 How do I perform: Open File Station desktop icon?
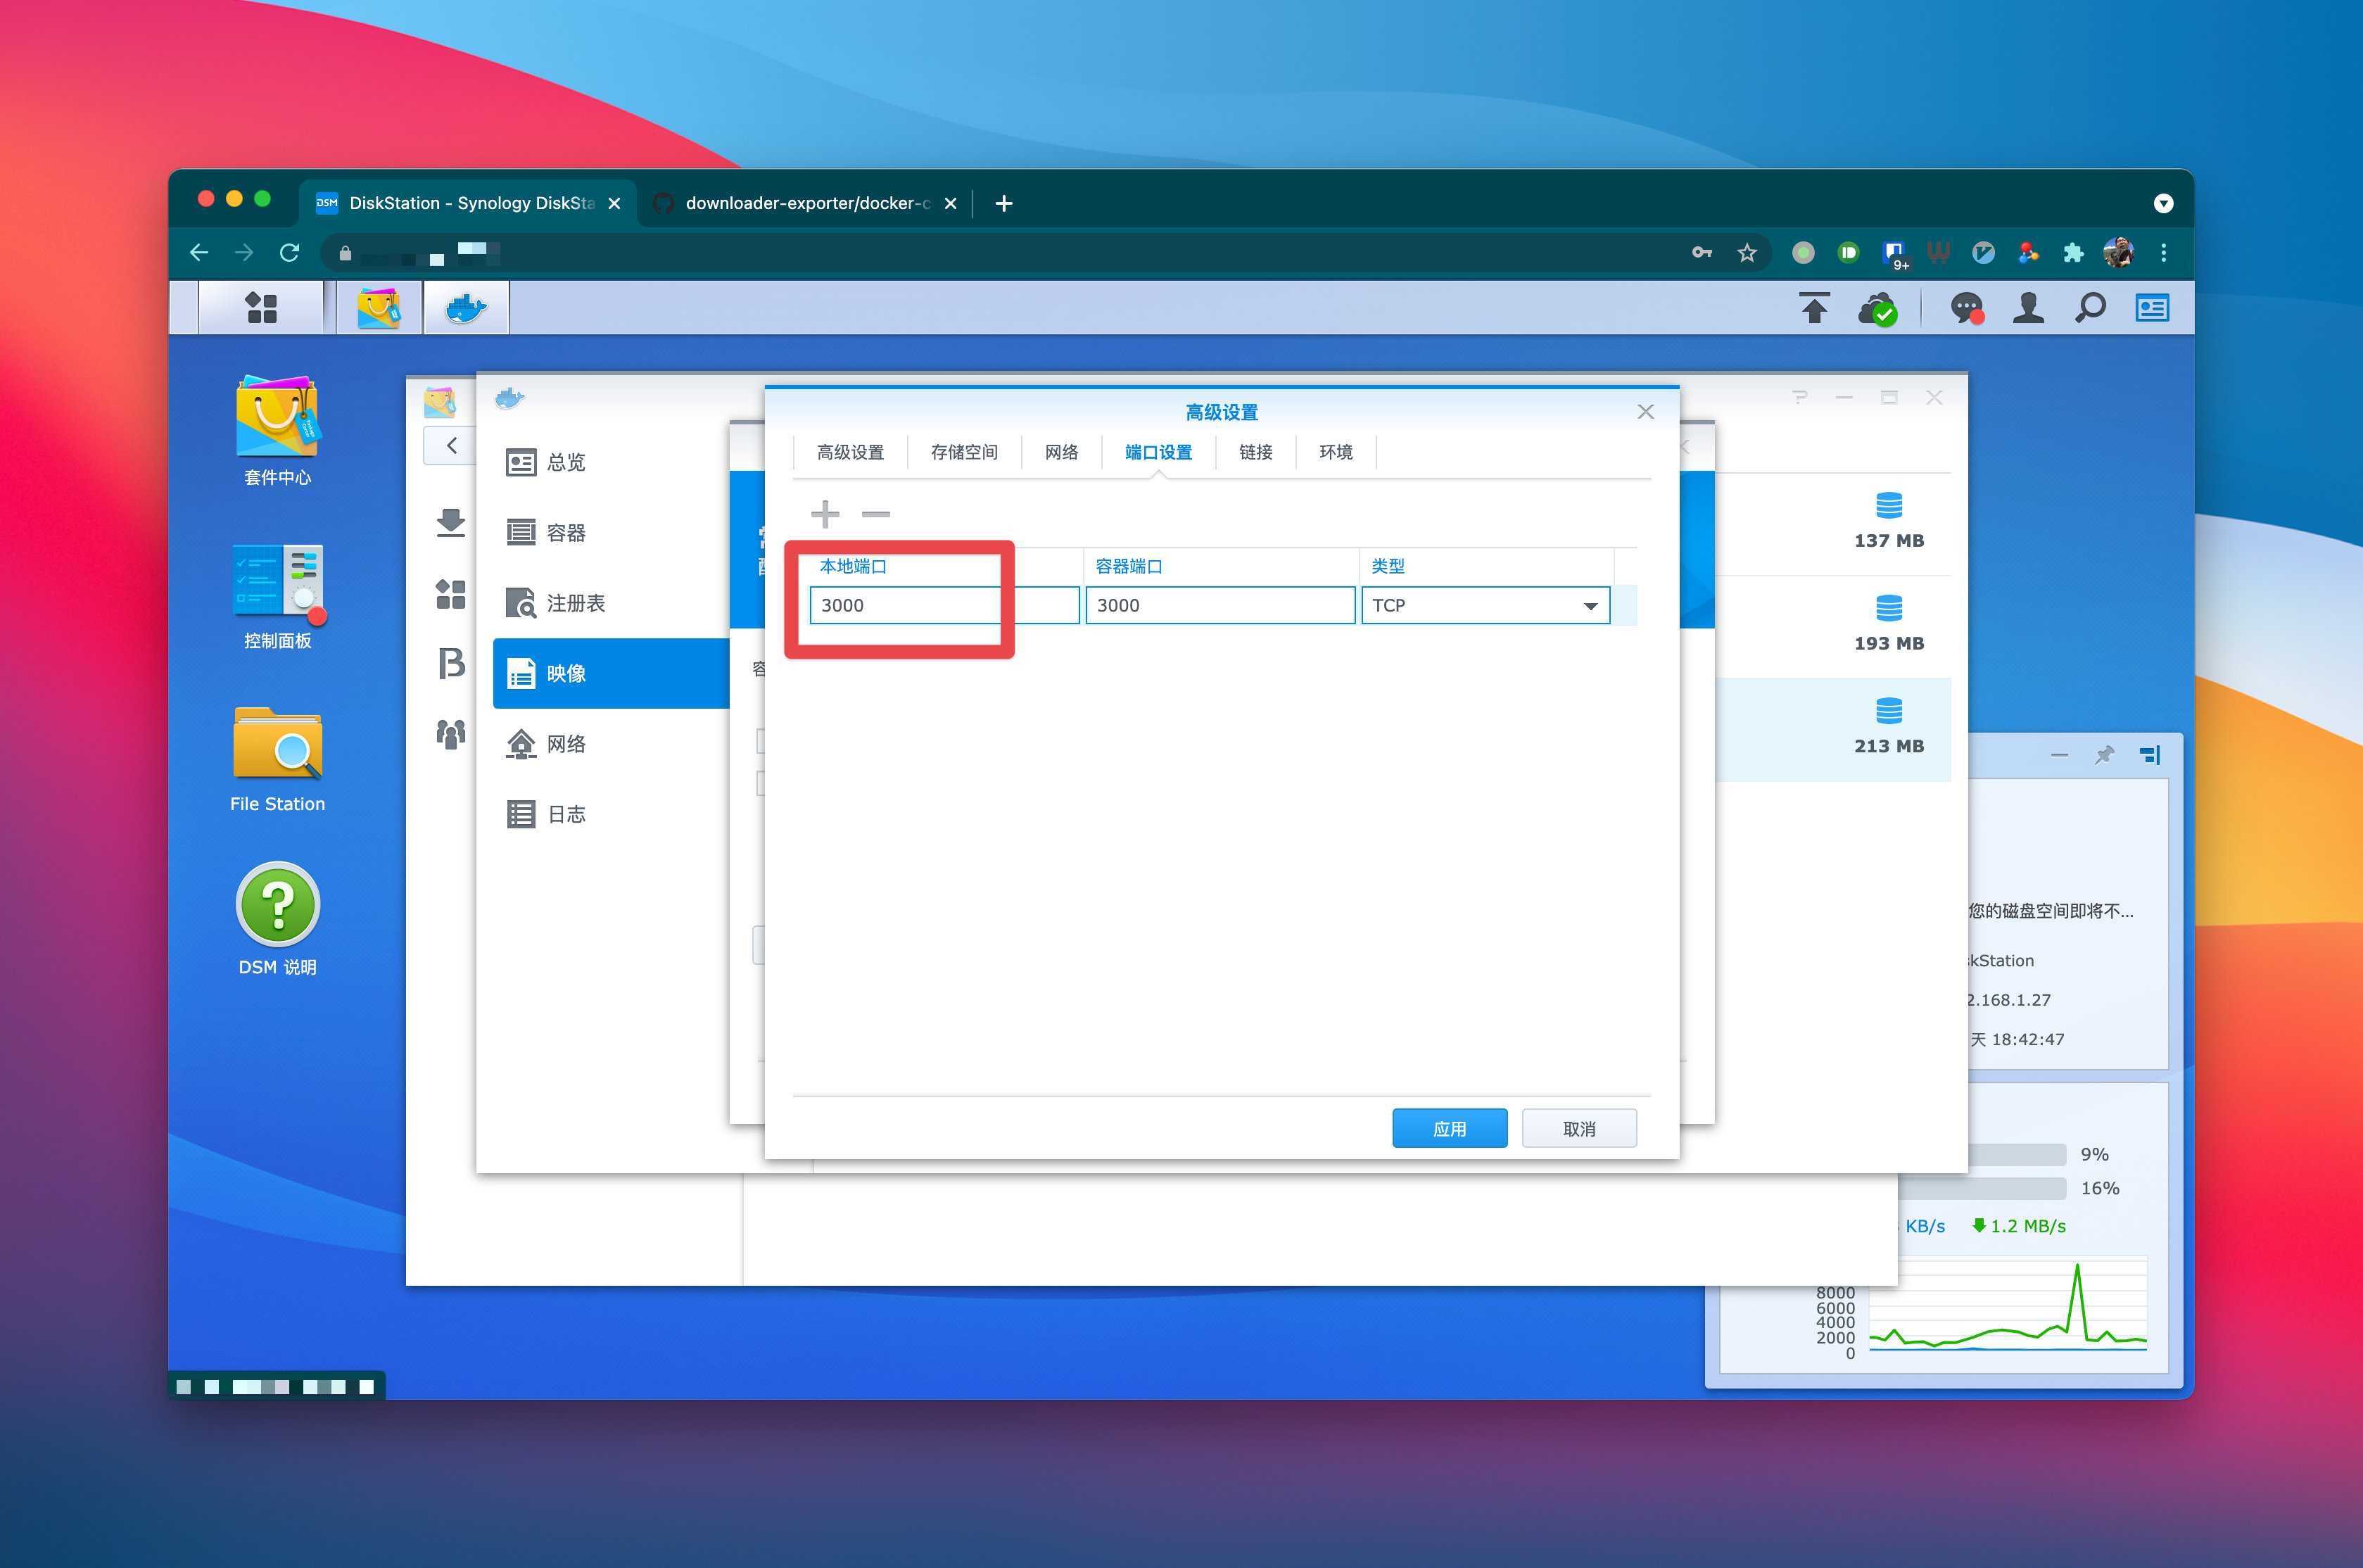pos(277,760)
